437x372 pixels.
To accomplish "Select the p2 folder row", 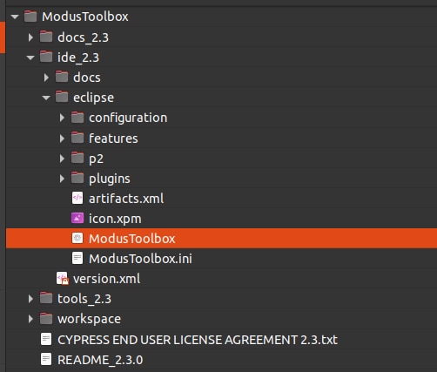I will coord(221,159).
